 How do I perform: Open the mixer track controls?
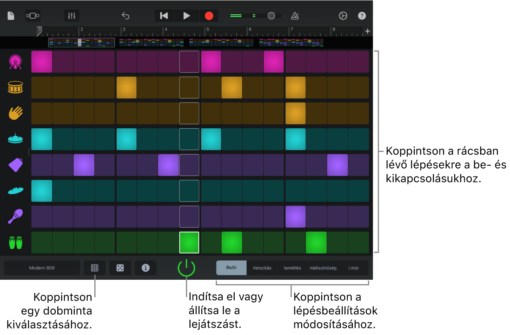point(72,16)
